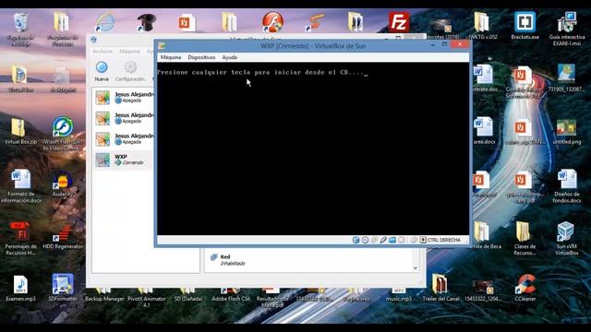Open the area.docx Word document
This screenshot has width=591, height=332.
click(484, 131)
